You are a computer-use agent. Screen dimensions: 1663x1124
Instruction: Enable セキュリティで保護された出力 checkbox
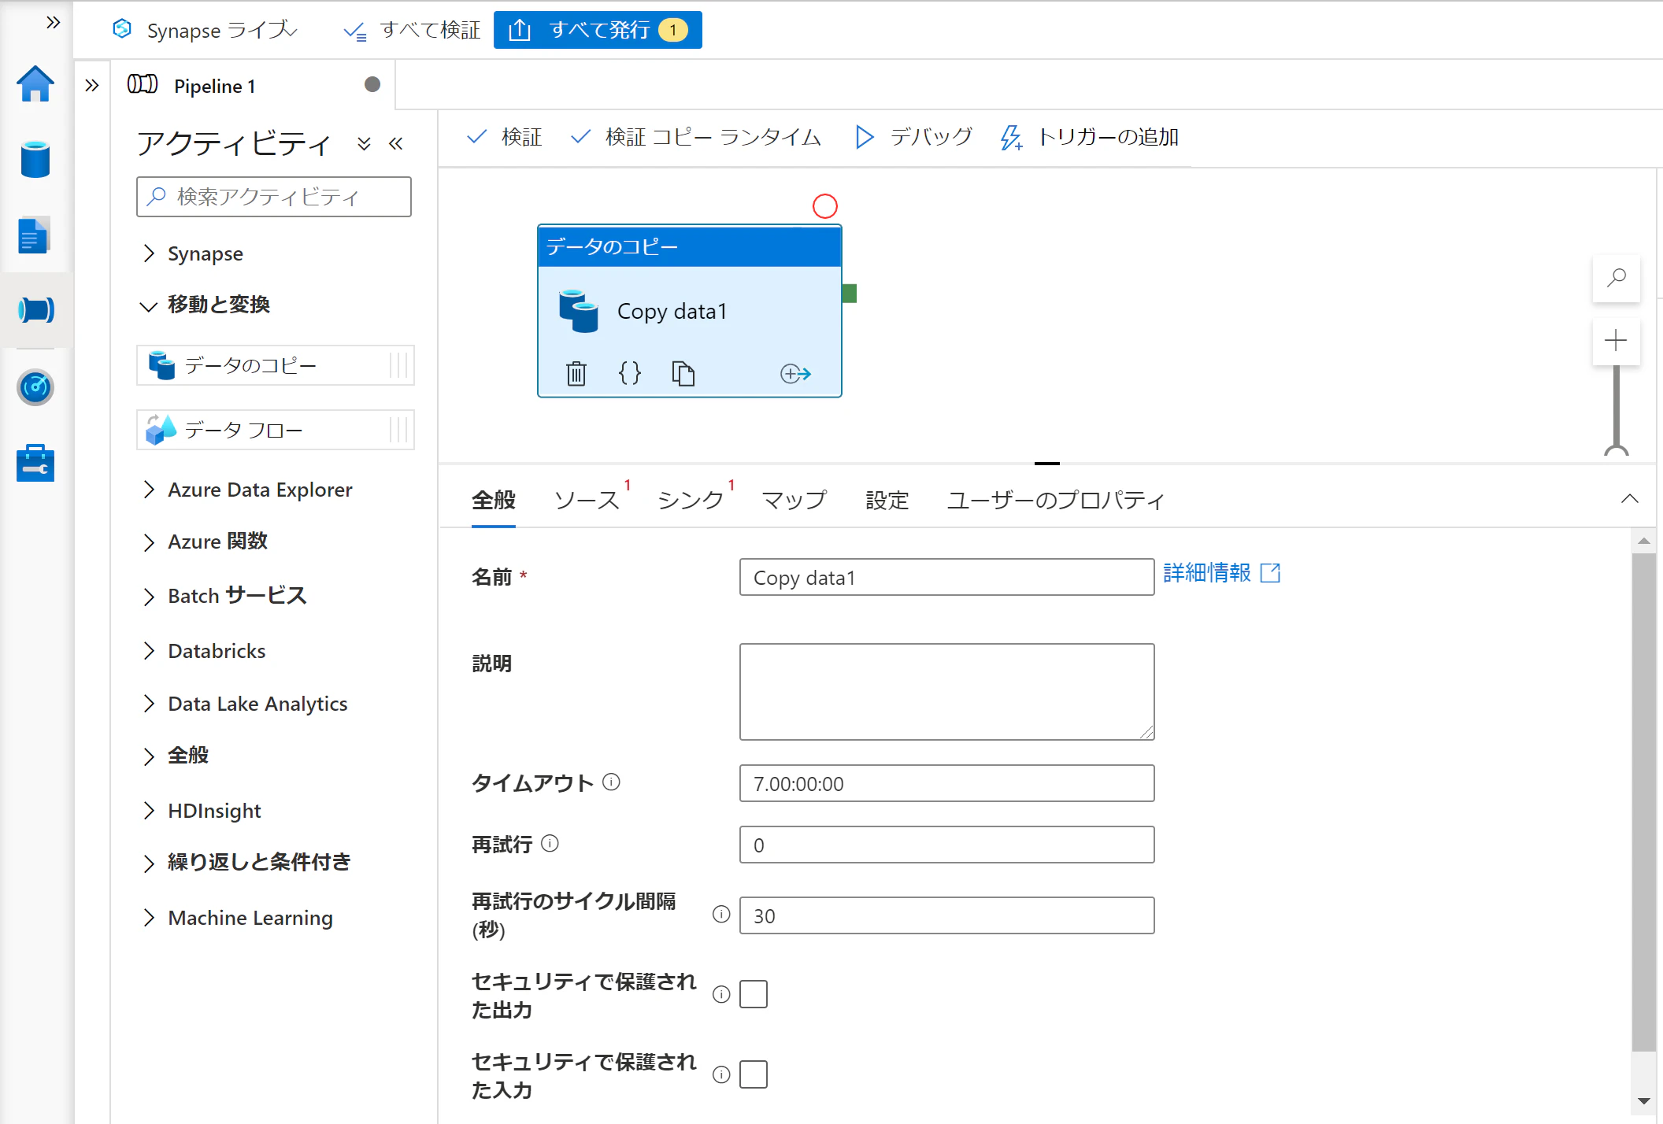click(x=754, y=994)
